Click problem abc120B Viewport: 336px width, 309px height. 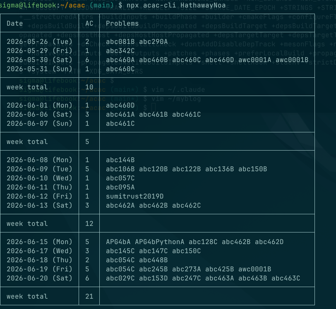pyautogui.click(x=154, y=169)
